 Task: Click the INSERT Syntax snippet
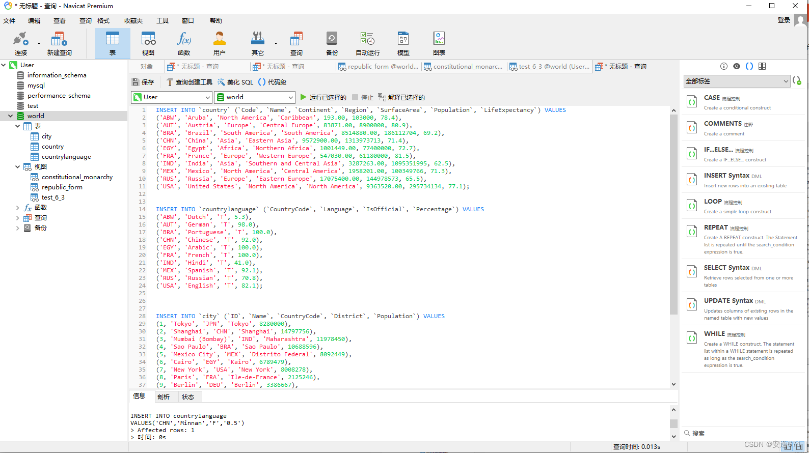pyautogui.click(x=743, y=180)
